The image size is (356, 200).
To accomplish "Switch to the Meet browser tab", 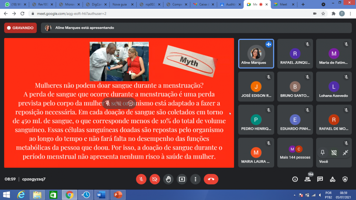I will click(283, 4).
